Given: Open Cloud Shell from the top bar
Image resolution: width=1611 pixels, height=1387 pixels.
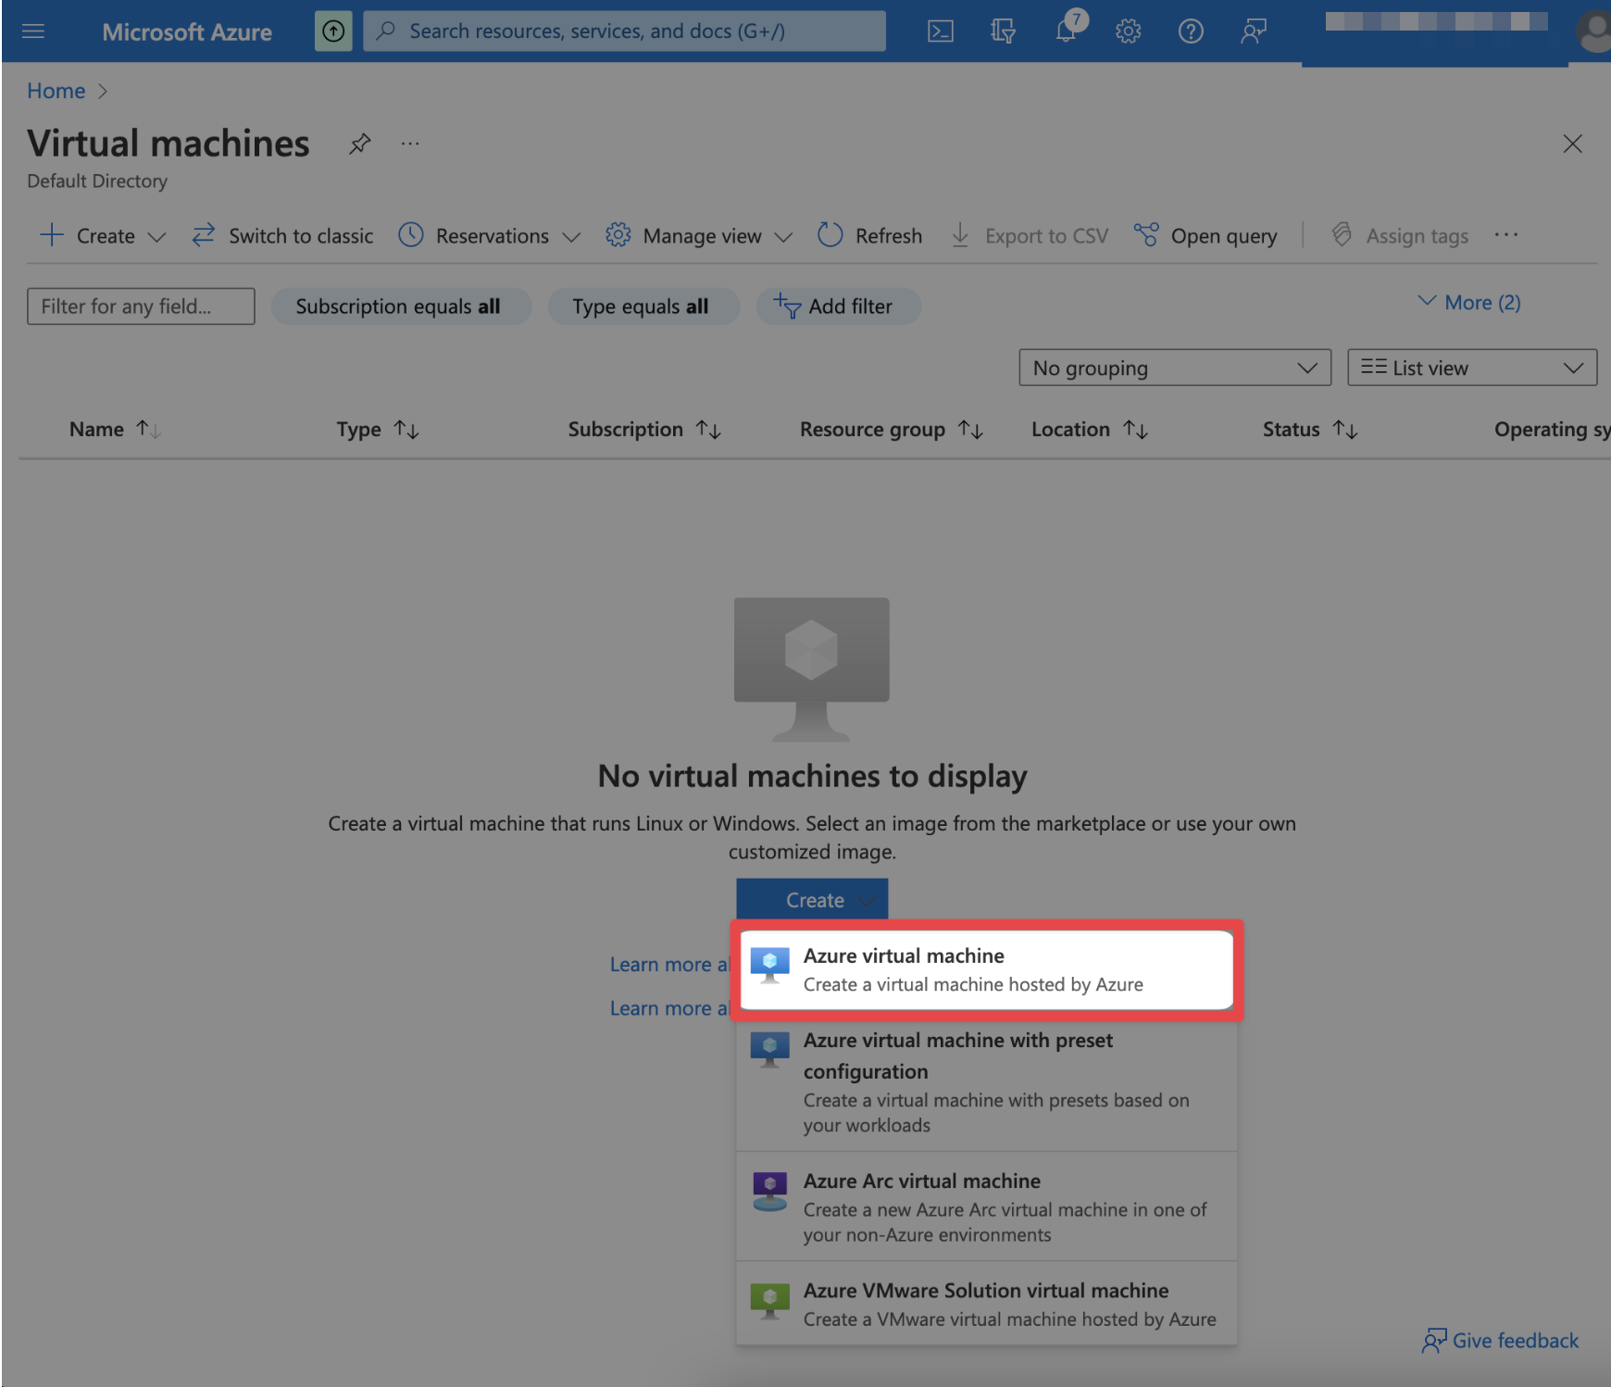Looking at the screenshot, I should (x=941, y=31).
